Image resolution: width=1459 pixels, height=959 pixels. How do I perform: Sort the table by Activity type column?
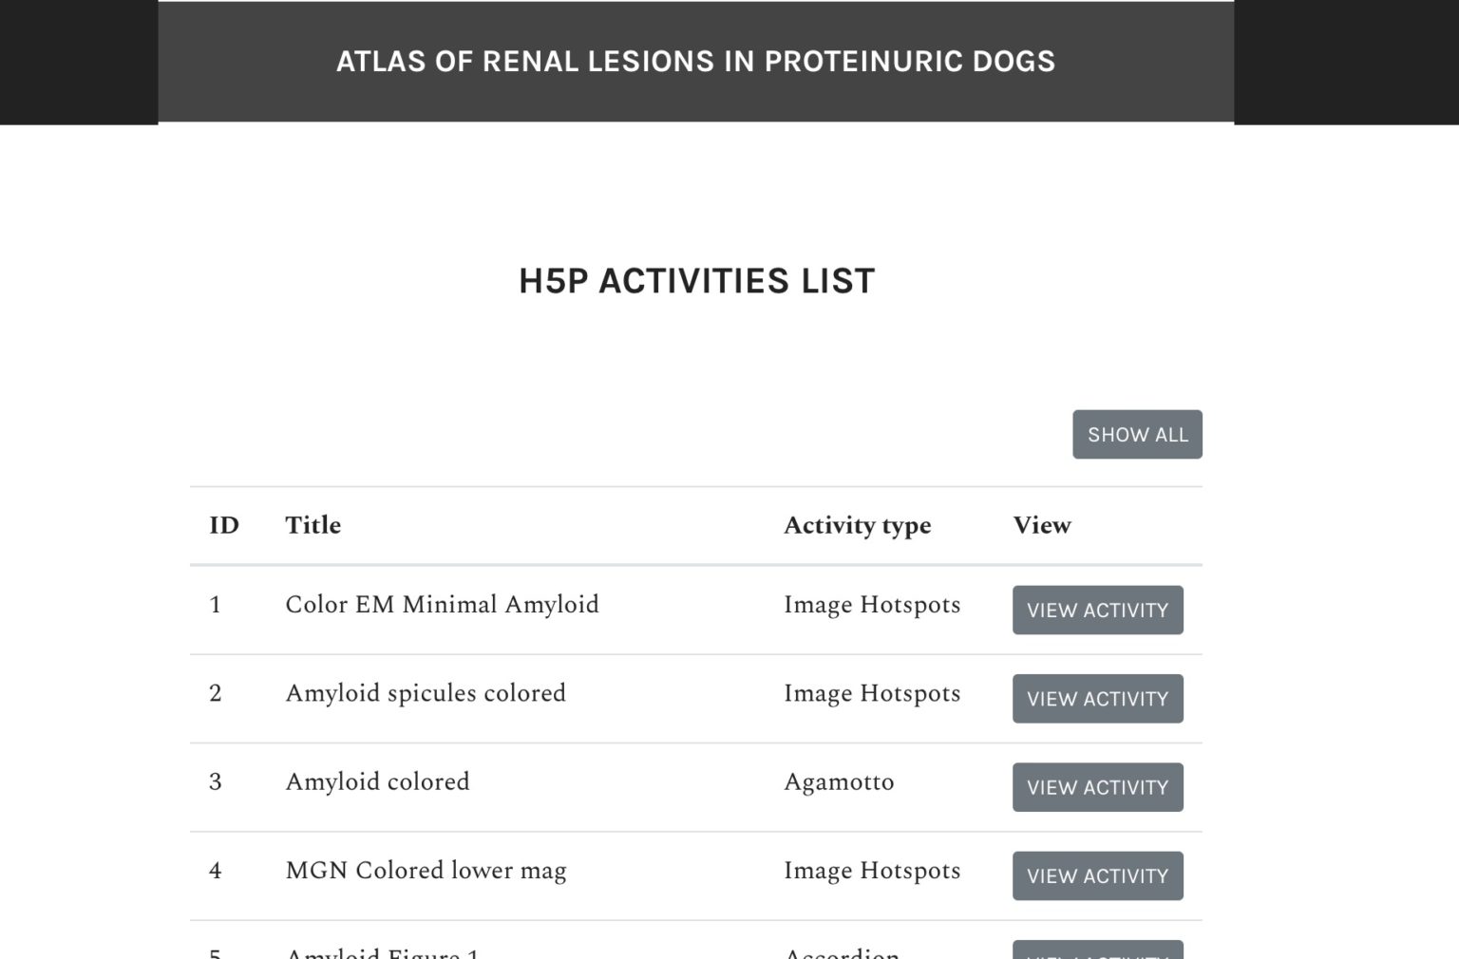click(858, 525)
